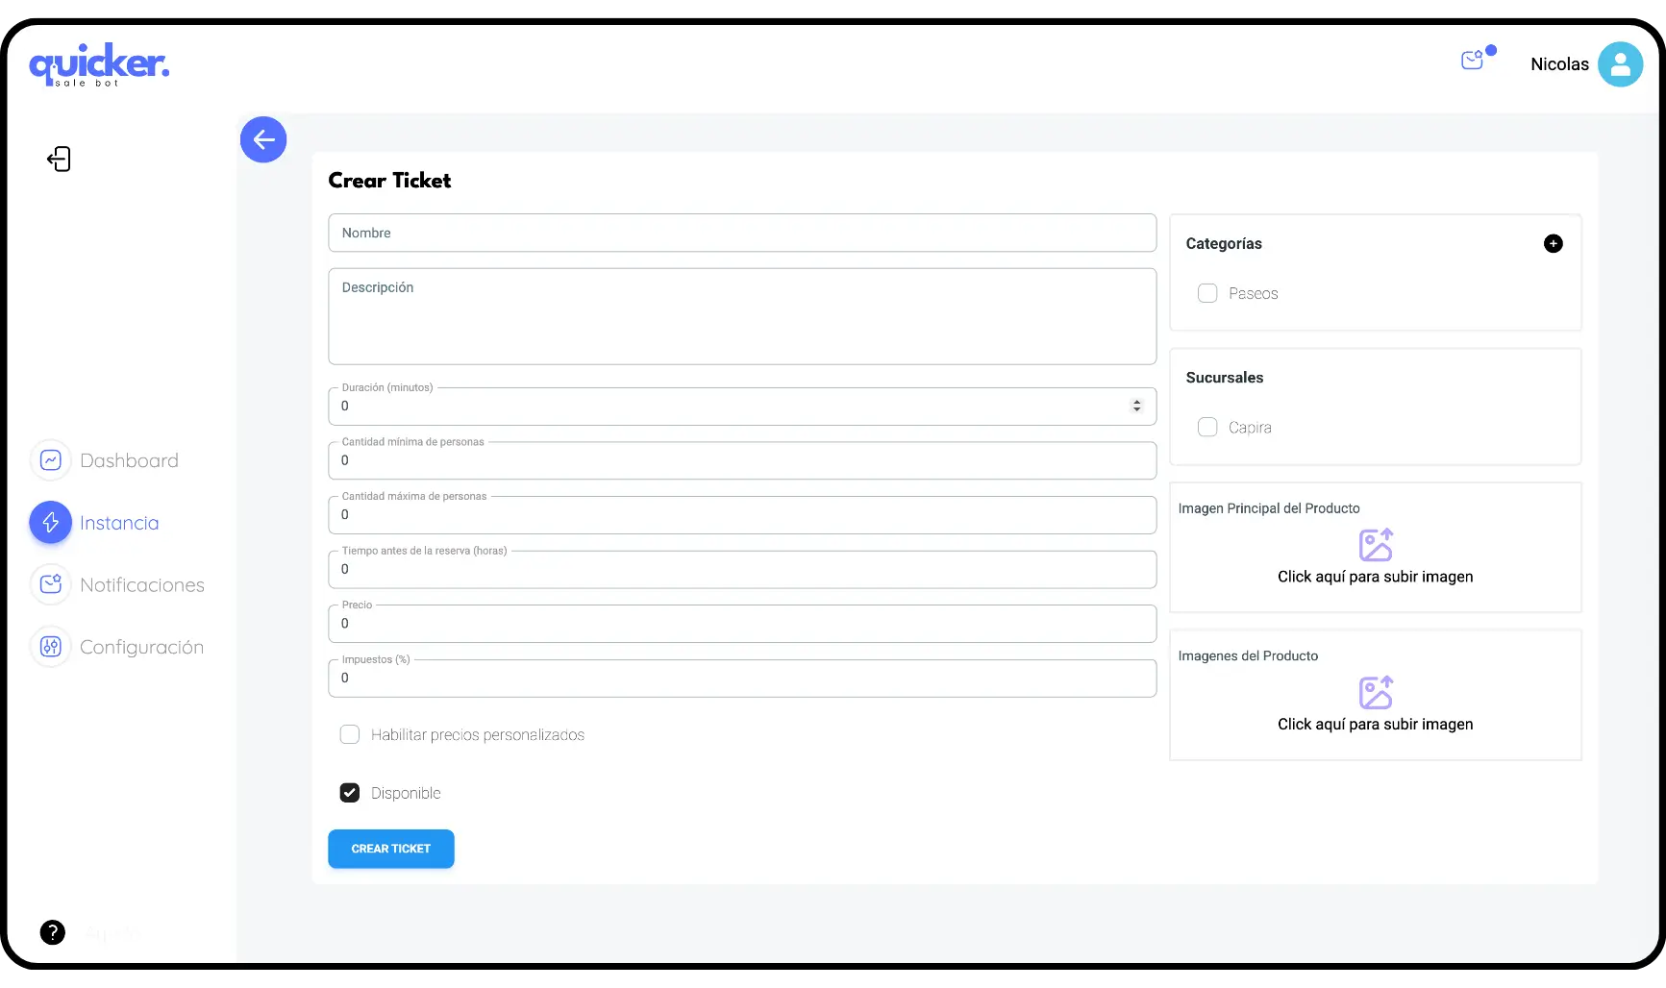Check the Capira branch checkbox
1666x988 pixels.
1207,427
